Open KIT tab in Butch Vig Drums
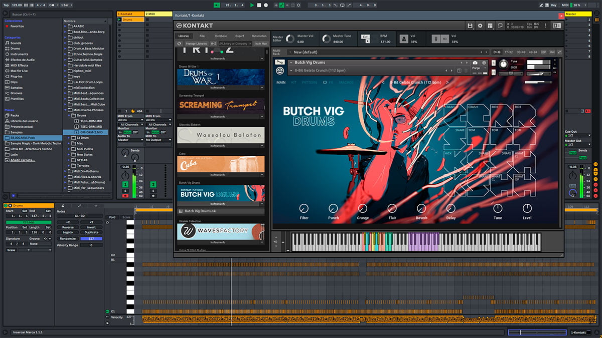Viewport: 602px width, 338px height. [x=294, y=82]
